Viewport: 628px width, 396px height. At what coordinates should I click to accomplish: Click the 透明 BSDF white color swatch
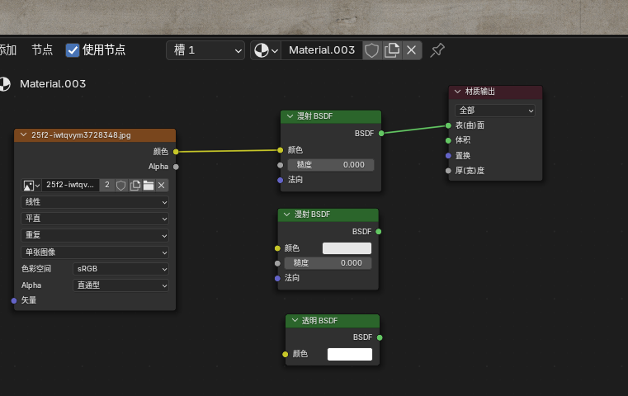(350, 355)
